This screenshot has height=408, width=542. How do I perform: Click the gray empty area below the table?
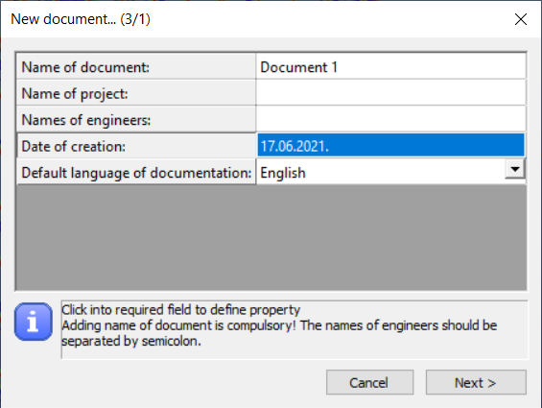point(271,237)
